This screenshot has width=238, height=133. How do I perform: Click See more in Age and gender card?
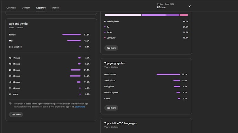(16, 114)
